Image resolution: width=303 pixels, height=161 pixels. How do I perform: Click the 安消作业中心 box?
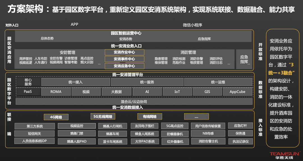124,52
